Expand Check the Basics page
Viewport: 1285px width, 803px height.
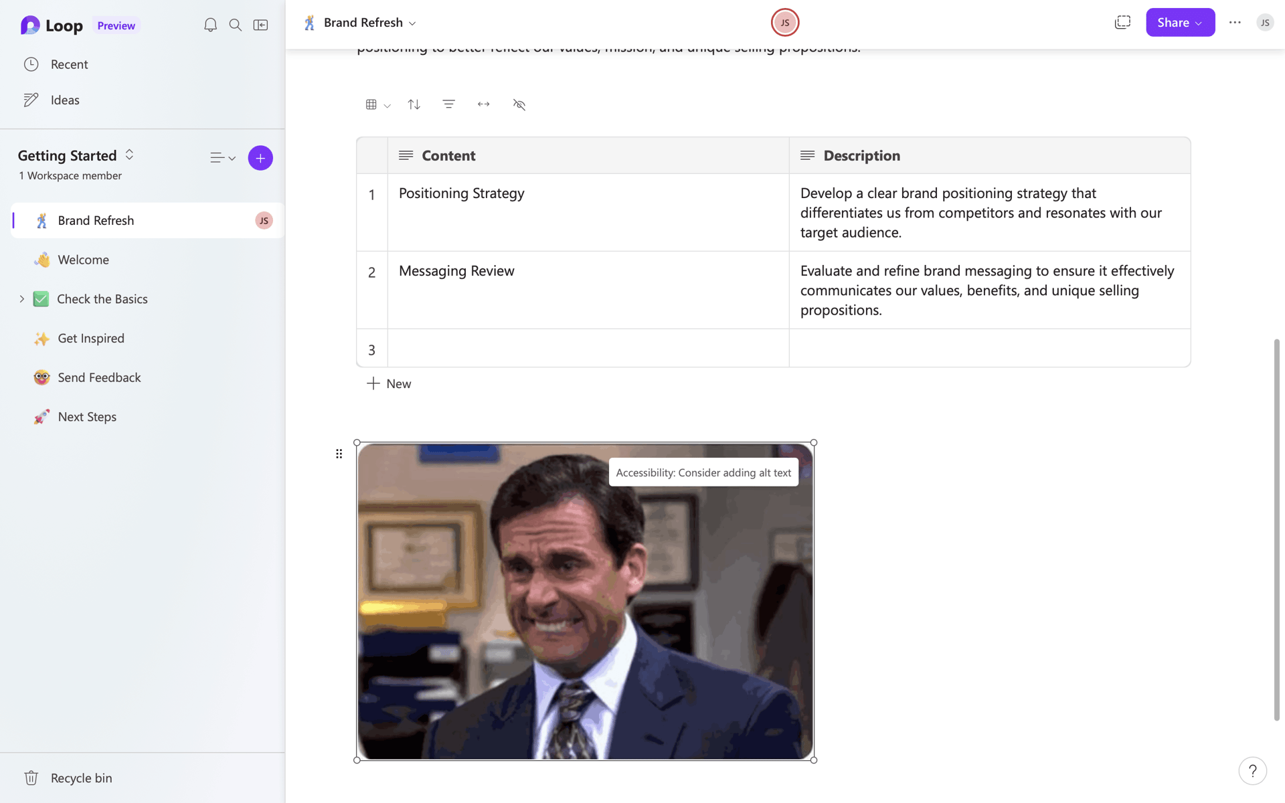pyautogui.click(x=21, y=299)
